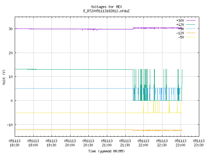Click the -12V legend label

click(180, 33)
